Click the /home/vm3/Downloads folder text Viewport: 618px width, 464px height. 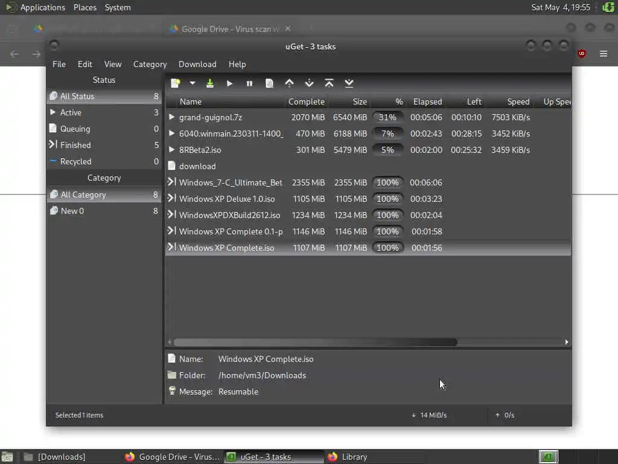click(x=262, y=375)
